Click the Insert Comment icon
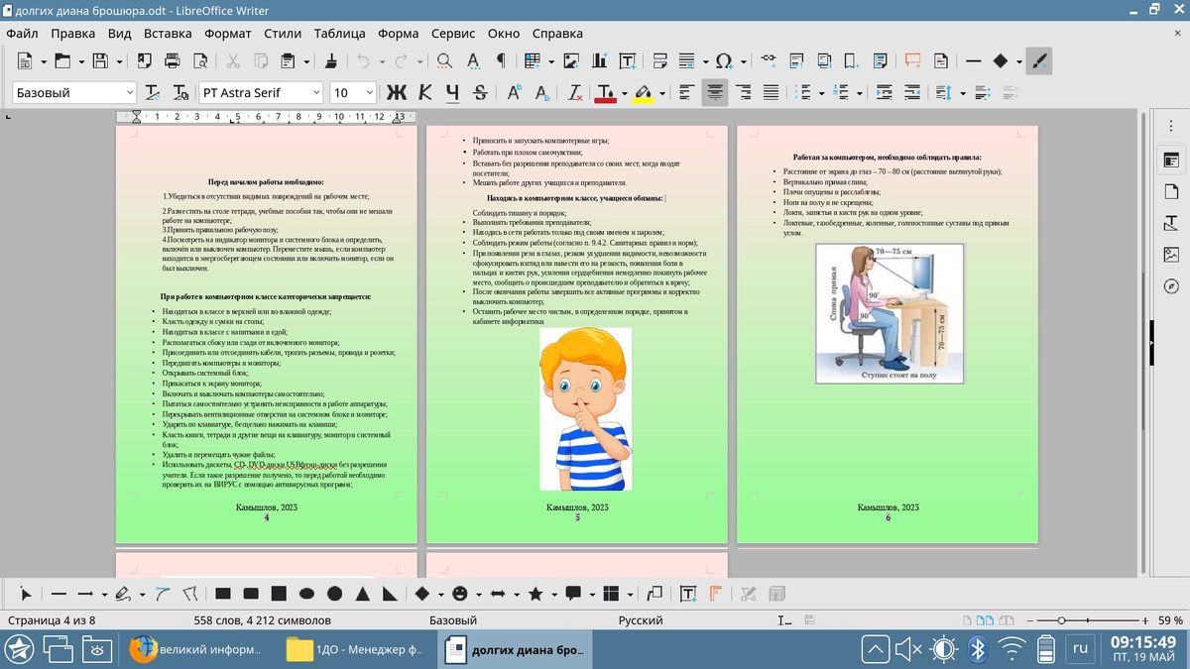Viewport: 1190px width, 669px height. 912,61
